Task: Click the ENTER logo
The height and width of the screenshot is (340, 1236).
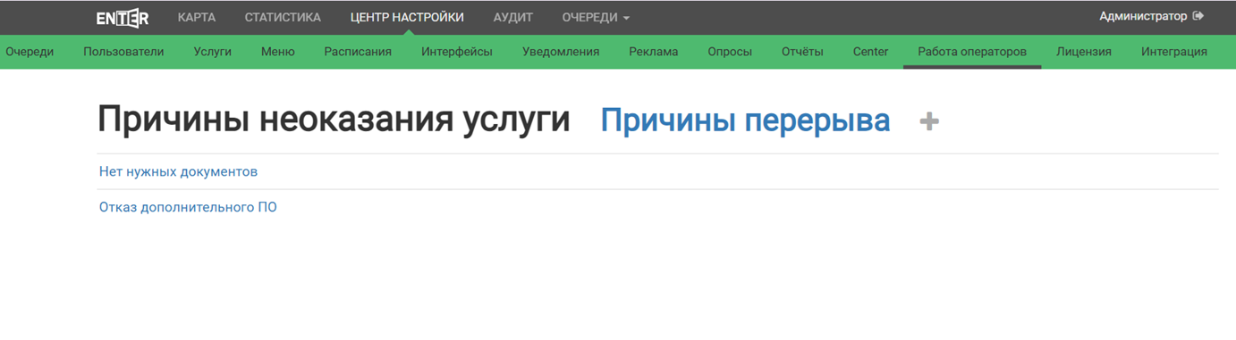Action: [x=123, y=18]
